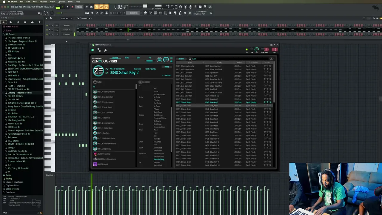Click the stamp tool icon
Viewport: 382px width, 215px height.
tap(107, 13)
